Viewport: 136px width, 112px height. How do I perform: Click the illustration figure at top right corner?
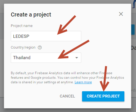pyautogui.click(x=134, y=4)
